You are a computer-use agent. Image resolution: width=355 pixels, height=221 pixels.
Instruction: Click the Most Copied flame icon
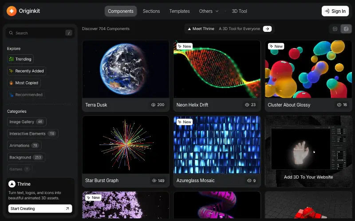point(11,83)
